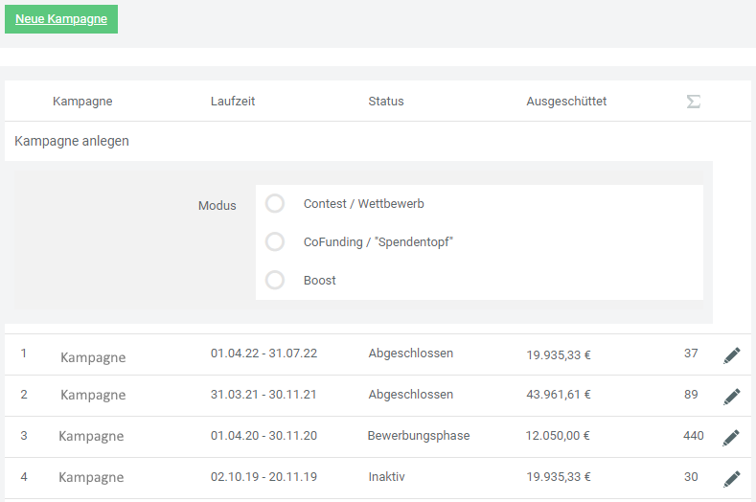Open Kampagne name in row 1
Screen dimensions: 756x502
[x=93, y=357]
